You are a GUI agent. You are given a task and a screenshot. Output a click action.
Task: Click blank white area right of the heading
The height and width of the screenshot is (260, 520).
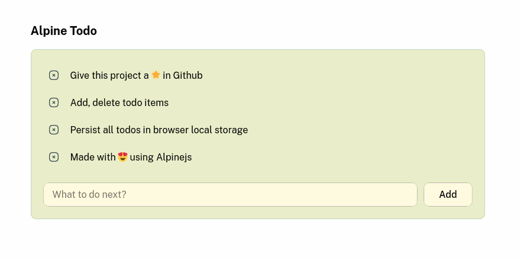(299, 31)
